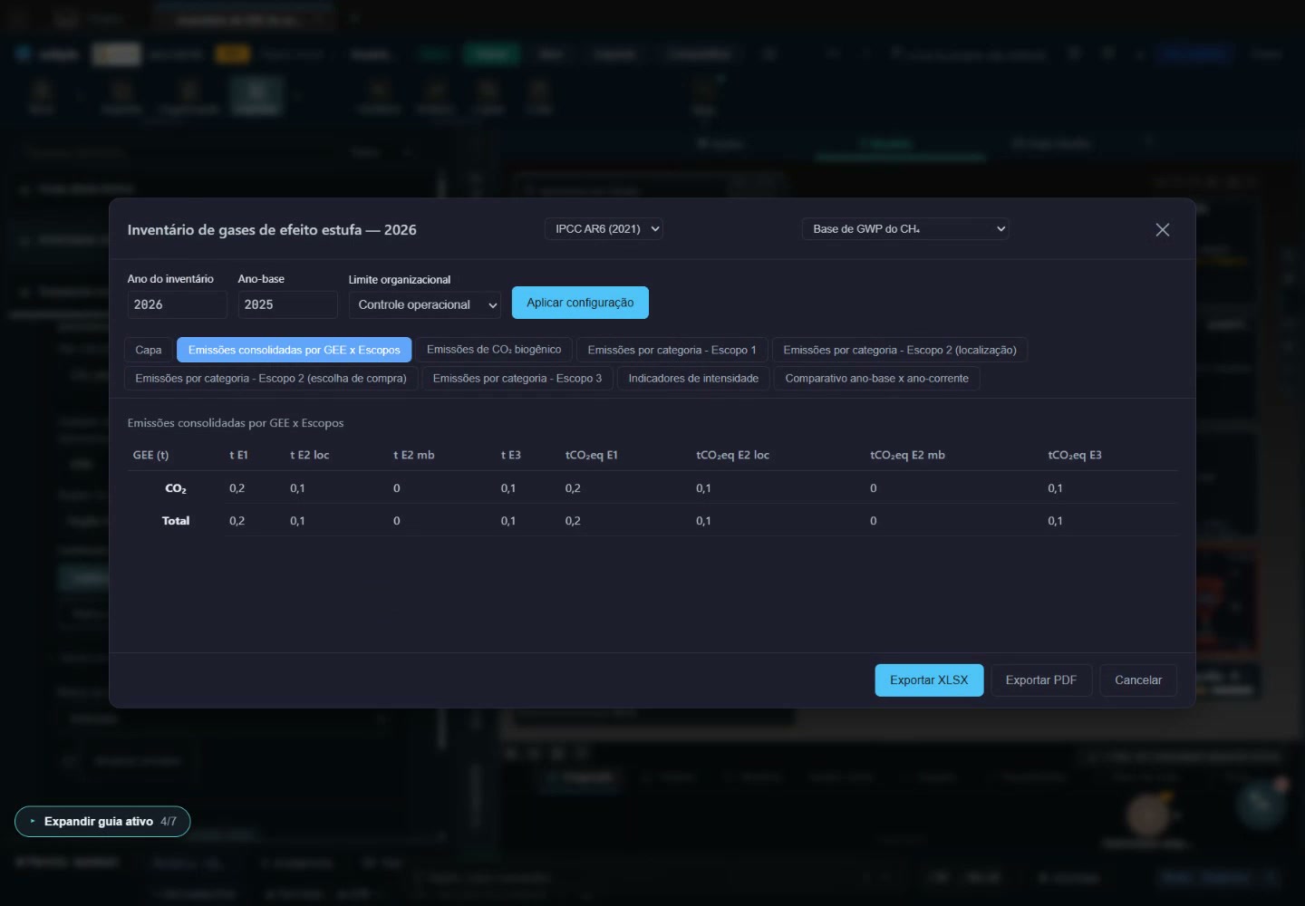The width and height of the screenshot is (1305, 906).
Task: Click the GEE (t) column header
Action: tap(150, 455)
